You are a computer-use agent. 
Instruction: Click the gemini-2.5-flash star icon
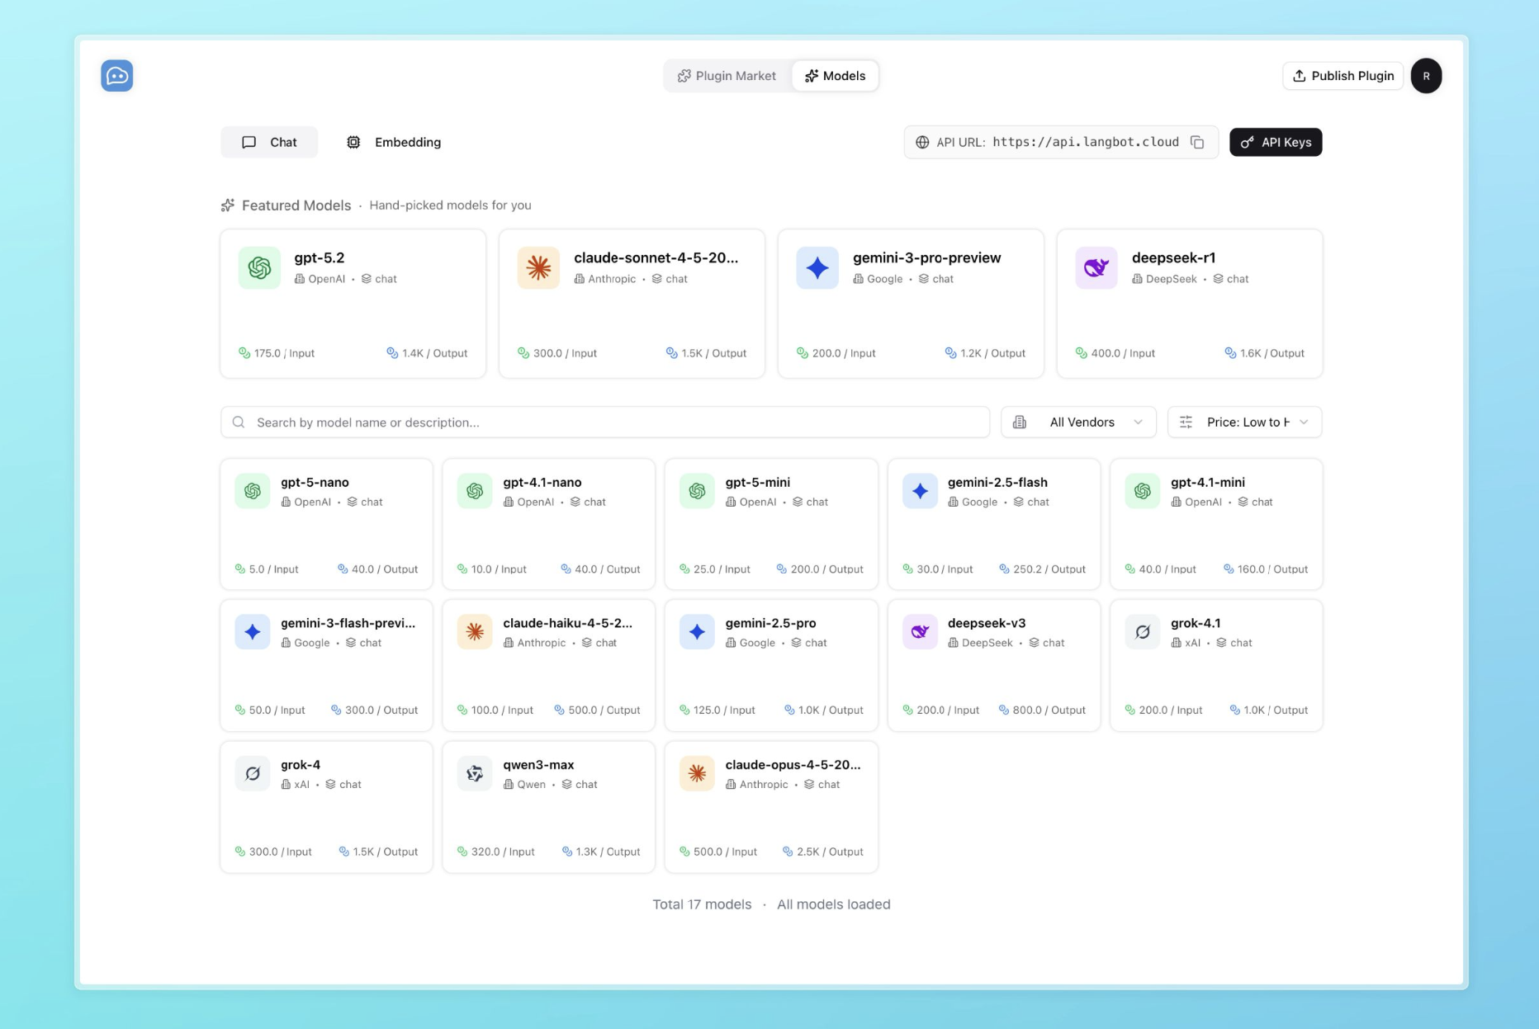pos(920,491)
